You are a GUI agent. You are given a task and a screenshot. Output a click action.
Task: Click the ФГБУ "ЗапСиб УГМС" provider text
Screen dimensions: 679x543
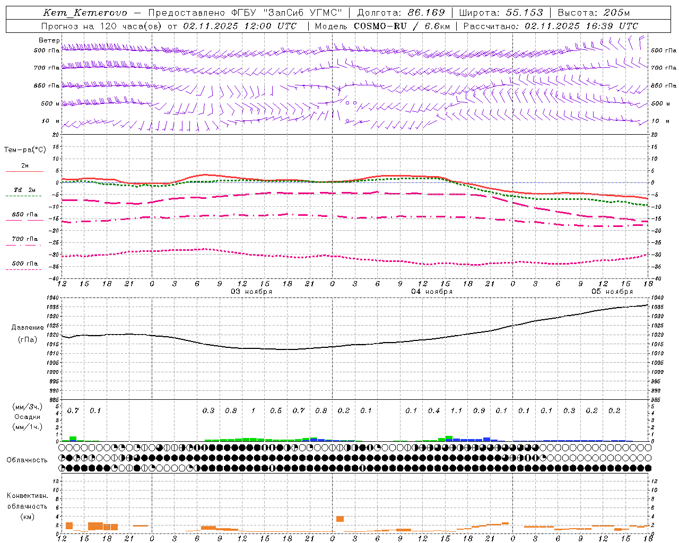pos(287,13)
